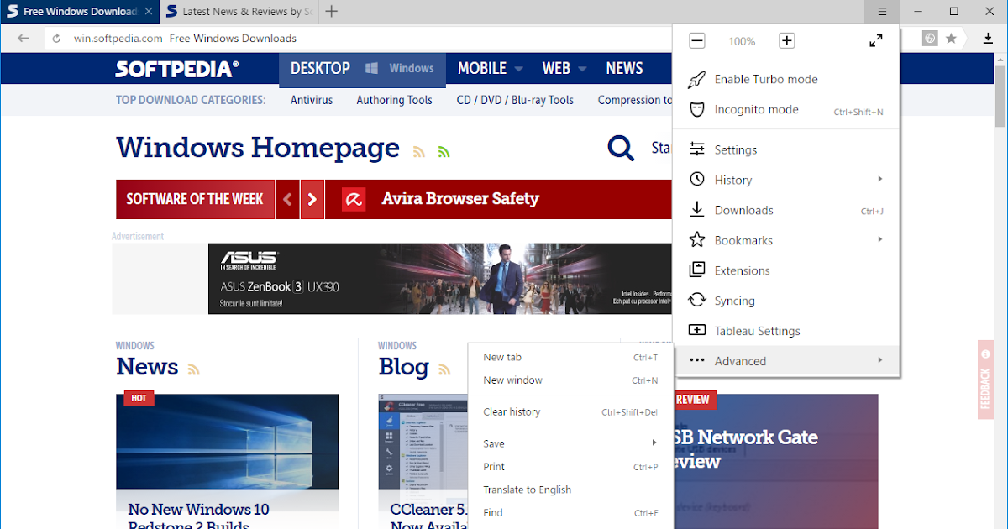Click the green RSS icon beside Windows Homepage
1008x529 pixels.
point(444,152)
